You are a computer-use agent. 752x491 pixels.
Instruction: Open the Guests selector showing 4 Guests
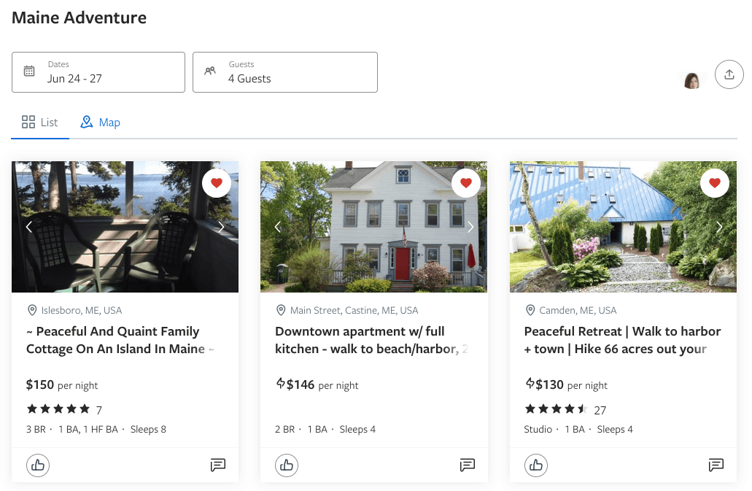[x=284, y=72]
